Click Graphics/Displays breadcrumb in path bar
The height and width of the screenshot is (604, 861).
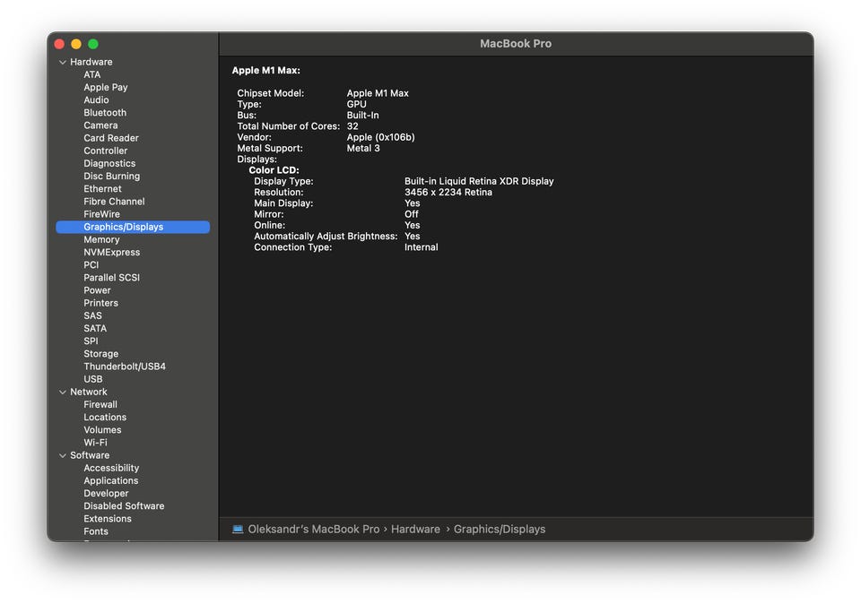pos(500,530)
